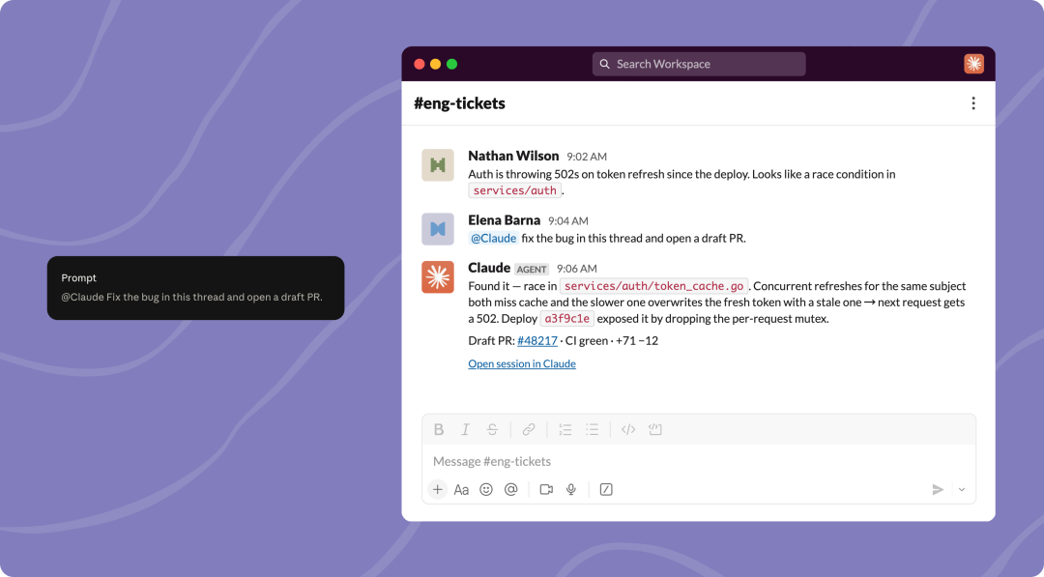
Task: Open draft PR #48217 link
Action: click(537, 341)
